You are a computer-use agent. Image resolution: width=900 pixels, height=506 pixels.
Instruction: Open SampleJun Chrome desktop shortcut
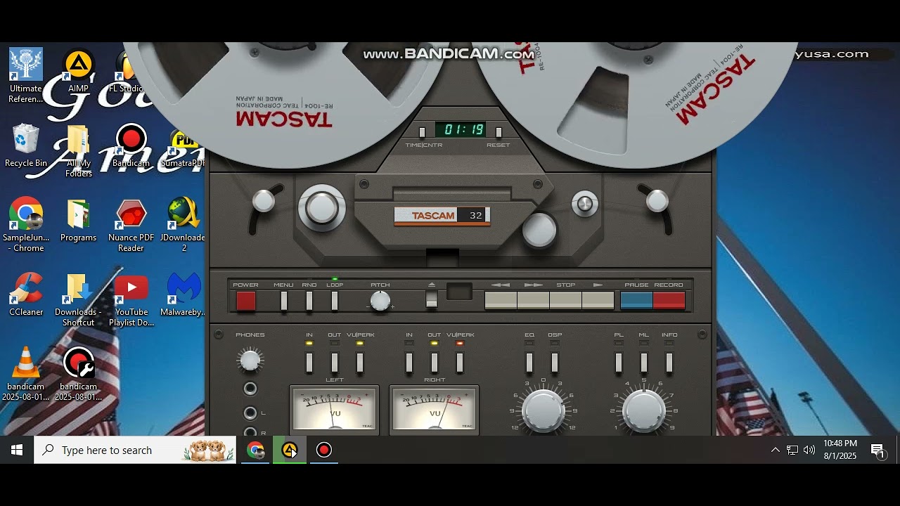tap(26, 224)
